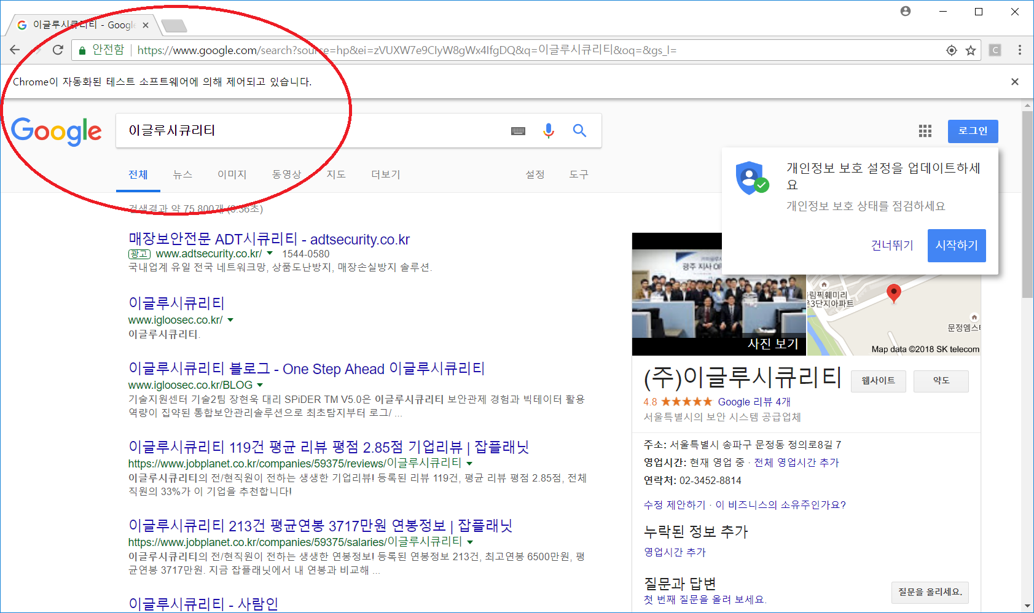This screenshot has width=1034, height=613.
Task: Click the 수정 제안하기 link
Action: click(x=675, y=505)
